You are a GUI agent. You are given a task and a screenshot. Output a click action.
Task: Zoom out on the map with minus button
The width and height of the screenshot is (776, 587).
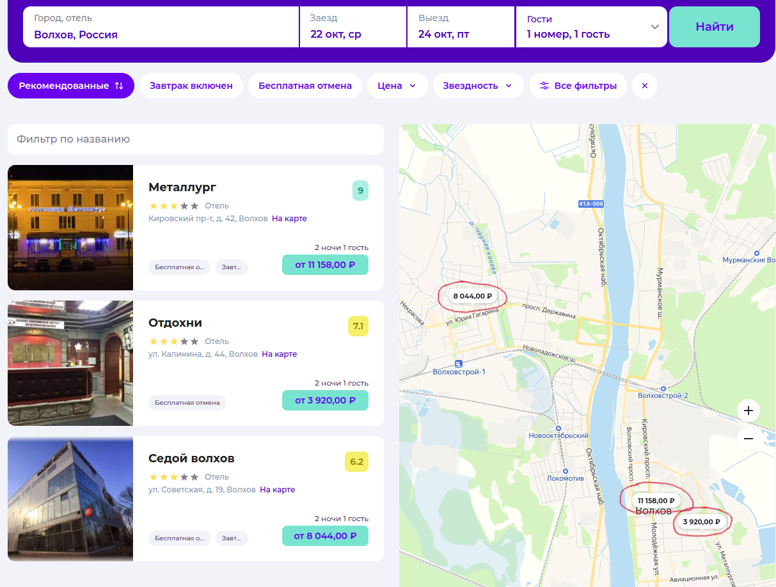(x=748, y=439)
